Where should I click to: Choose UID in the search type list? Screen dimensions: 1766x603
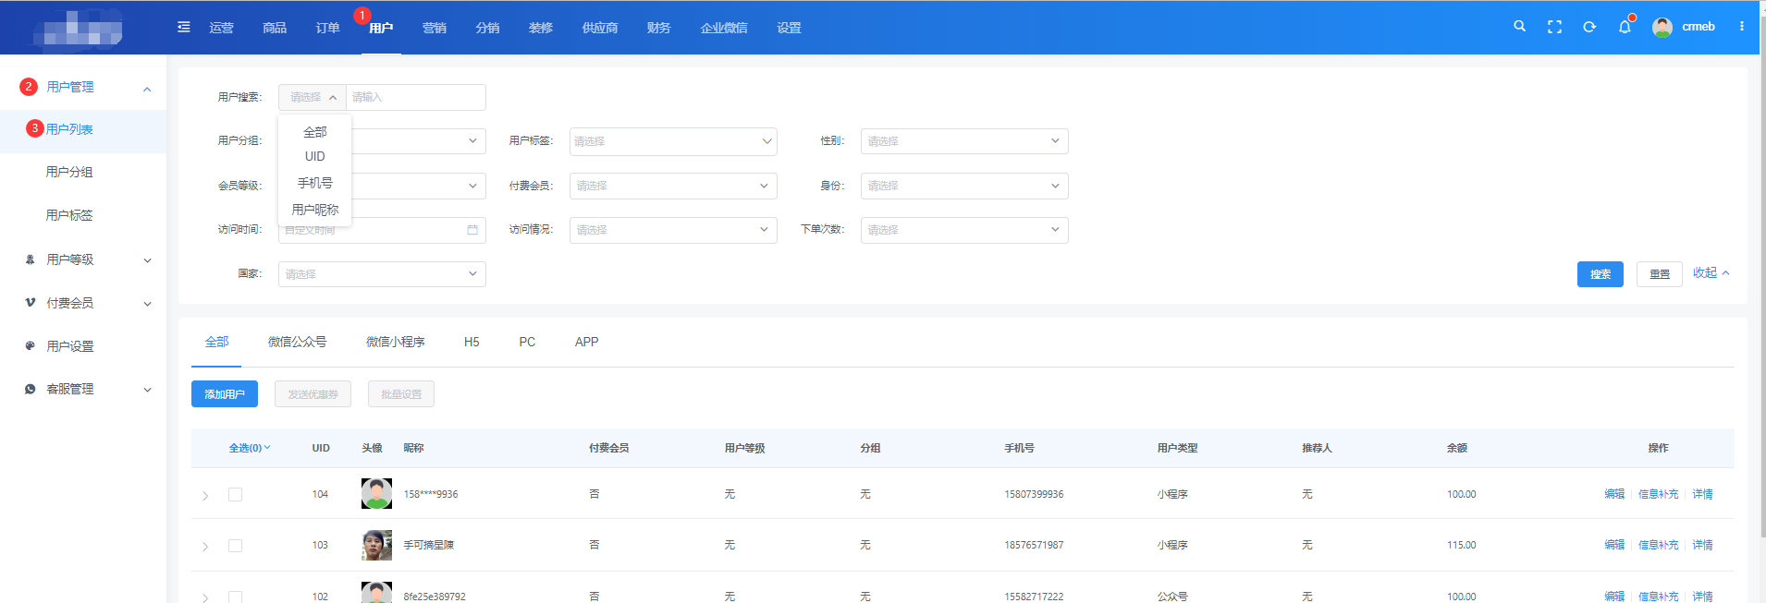314,157
